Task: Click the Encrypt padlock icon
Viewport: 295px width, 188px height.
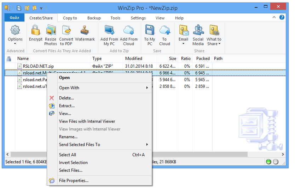Action: tap(36, 30)
